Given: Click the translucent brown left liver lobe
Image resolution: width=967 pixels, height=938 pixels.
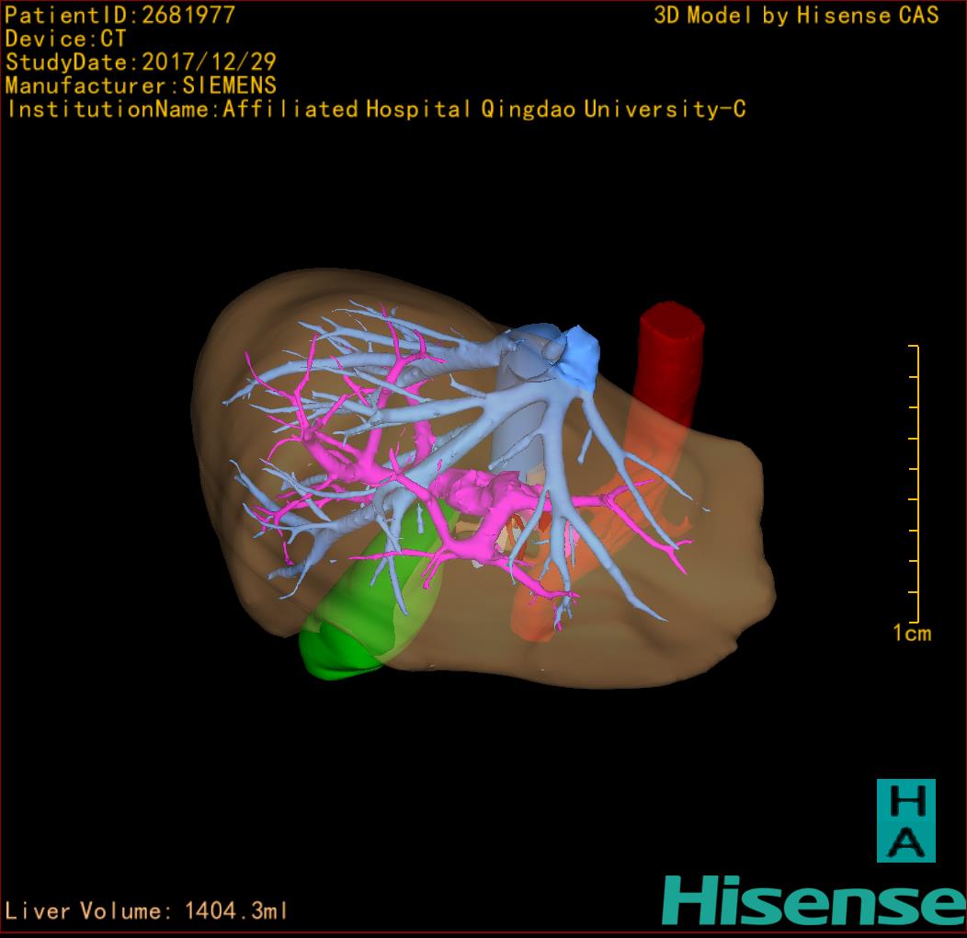Looking at the screenshot, I should pos(717,552).
